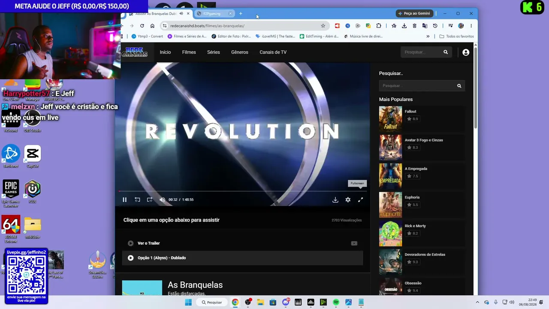Viewport: 549px width, 309px height.
Task: Open the EditTiming bookmark
Action: pos(319,36)
